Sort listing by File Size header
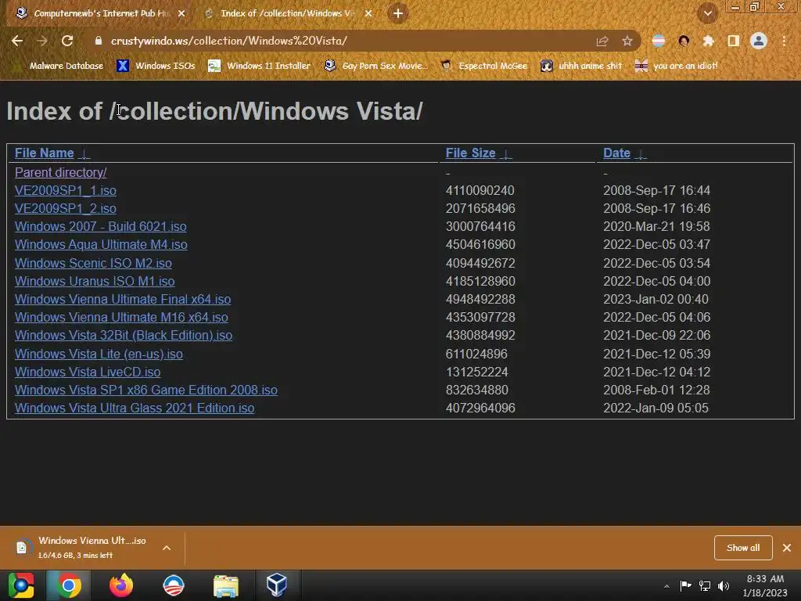This screenshot has width=801, height=601. tap(470, 153)
